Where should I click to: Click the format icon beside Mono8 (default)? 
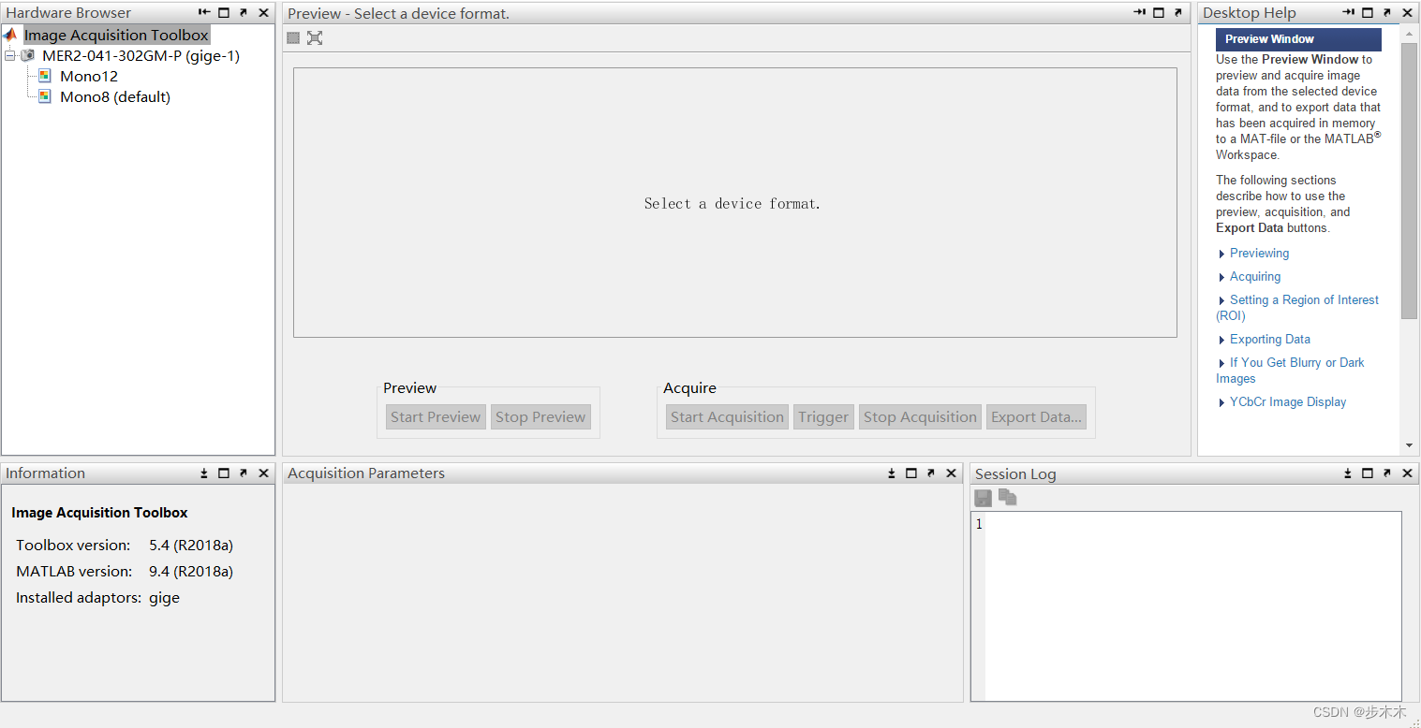coord(45,96)
